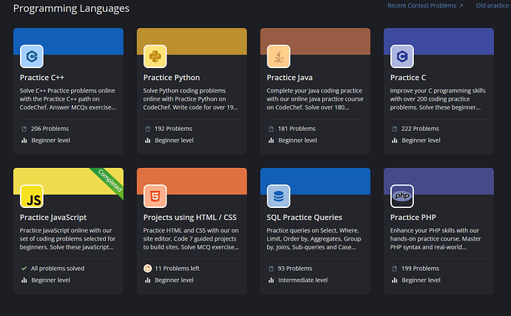Open the Projects using HTML / CSS title
The height and width of the screenshot is (316, 511).
coord(190,218)
